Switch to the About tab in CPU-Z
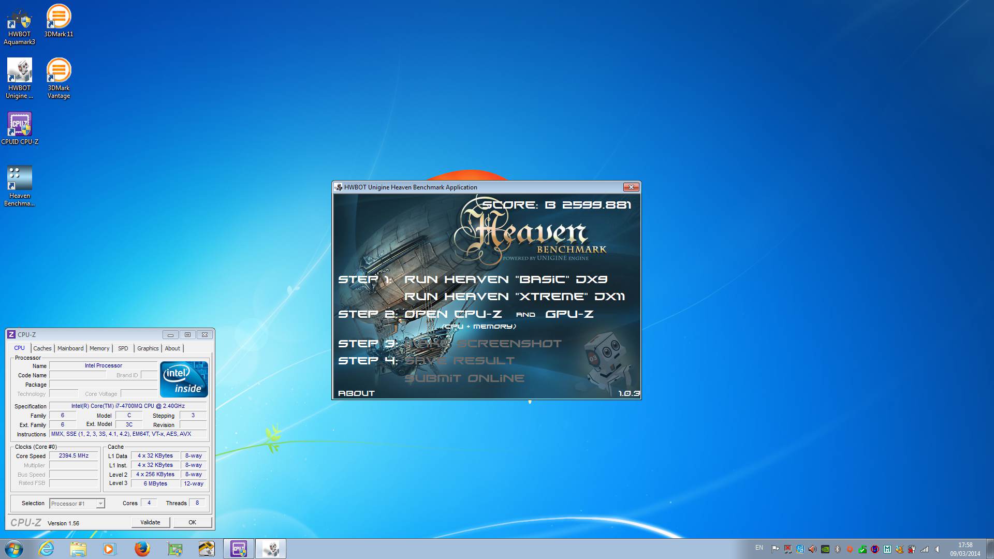 (172, 349)
